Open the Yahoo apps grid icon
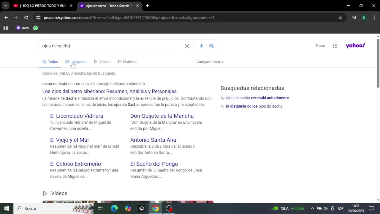The width and height of the screenshot is (380, 214). point(335,45)
